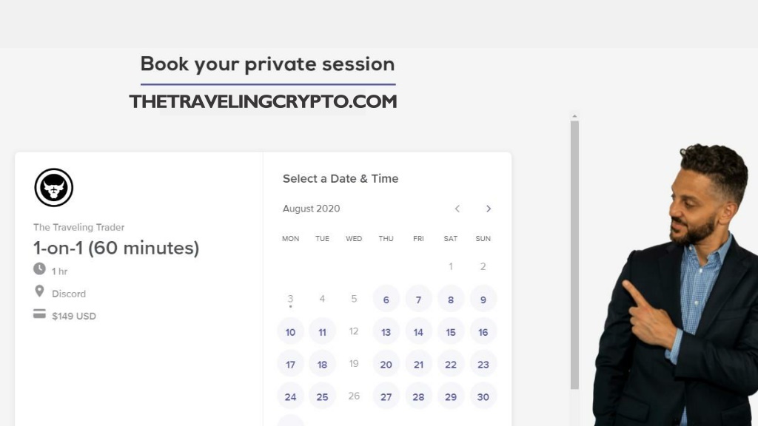Click the scrollbar up arrow
This screenshot has width=758, height=426.
[x=574, y=116]
